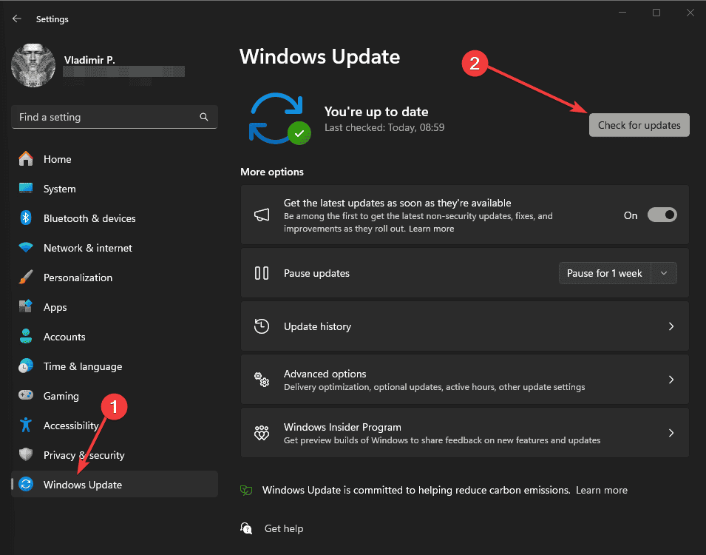Click the "Settings" window title text
706x555 pixels.
tap(52, 19)
